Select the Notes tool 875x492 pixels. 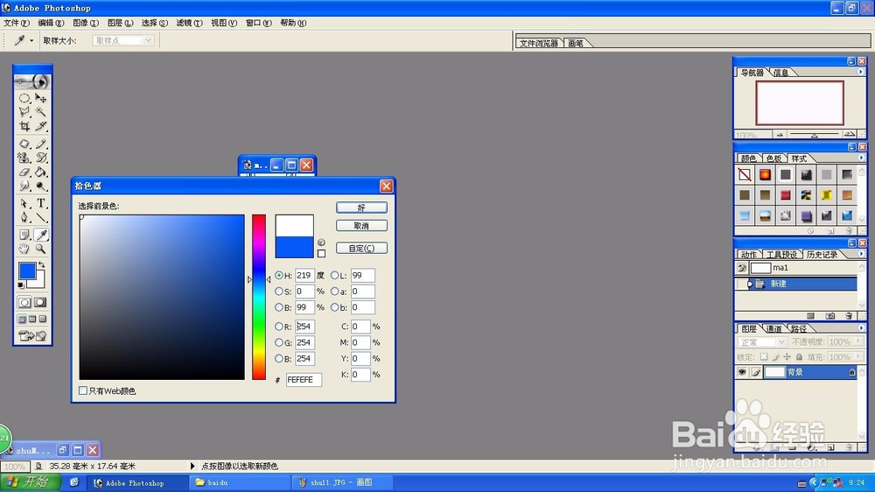(x=24, y=235)
